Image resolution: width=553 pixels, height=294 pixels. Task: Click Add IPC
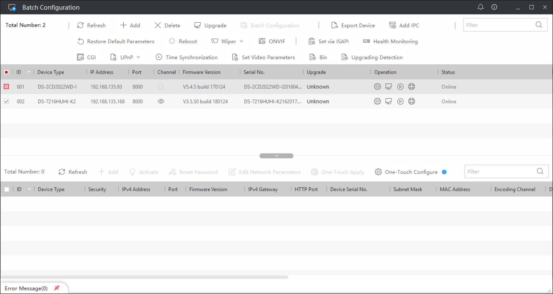pyautogui.click(x=404, y=25)
